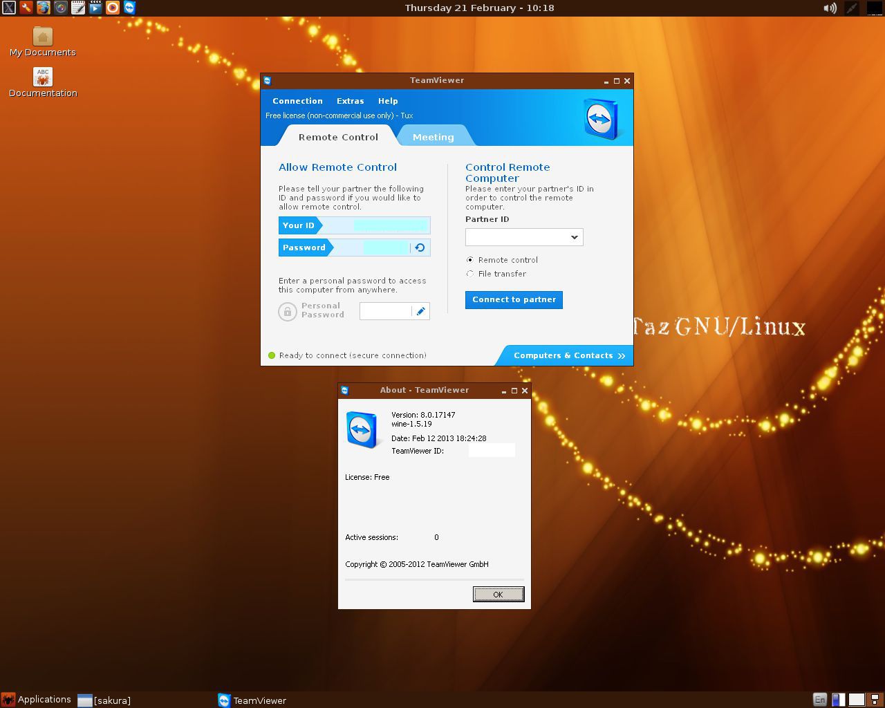Click the Copyright TeamViewer GmbH text
Screen dimensions: 885x708
(x=417, y=564)
